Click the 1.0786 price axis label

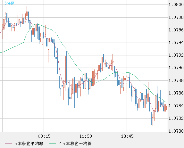pos(176,93)
